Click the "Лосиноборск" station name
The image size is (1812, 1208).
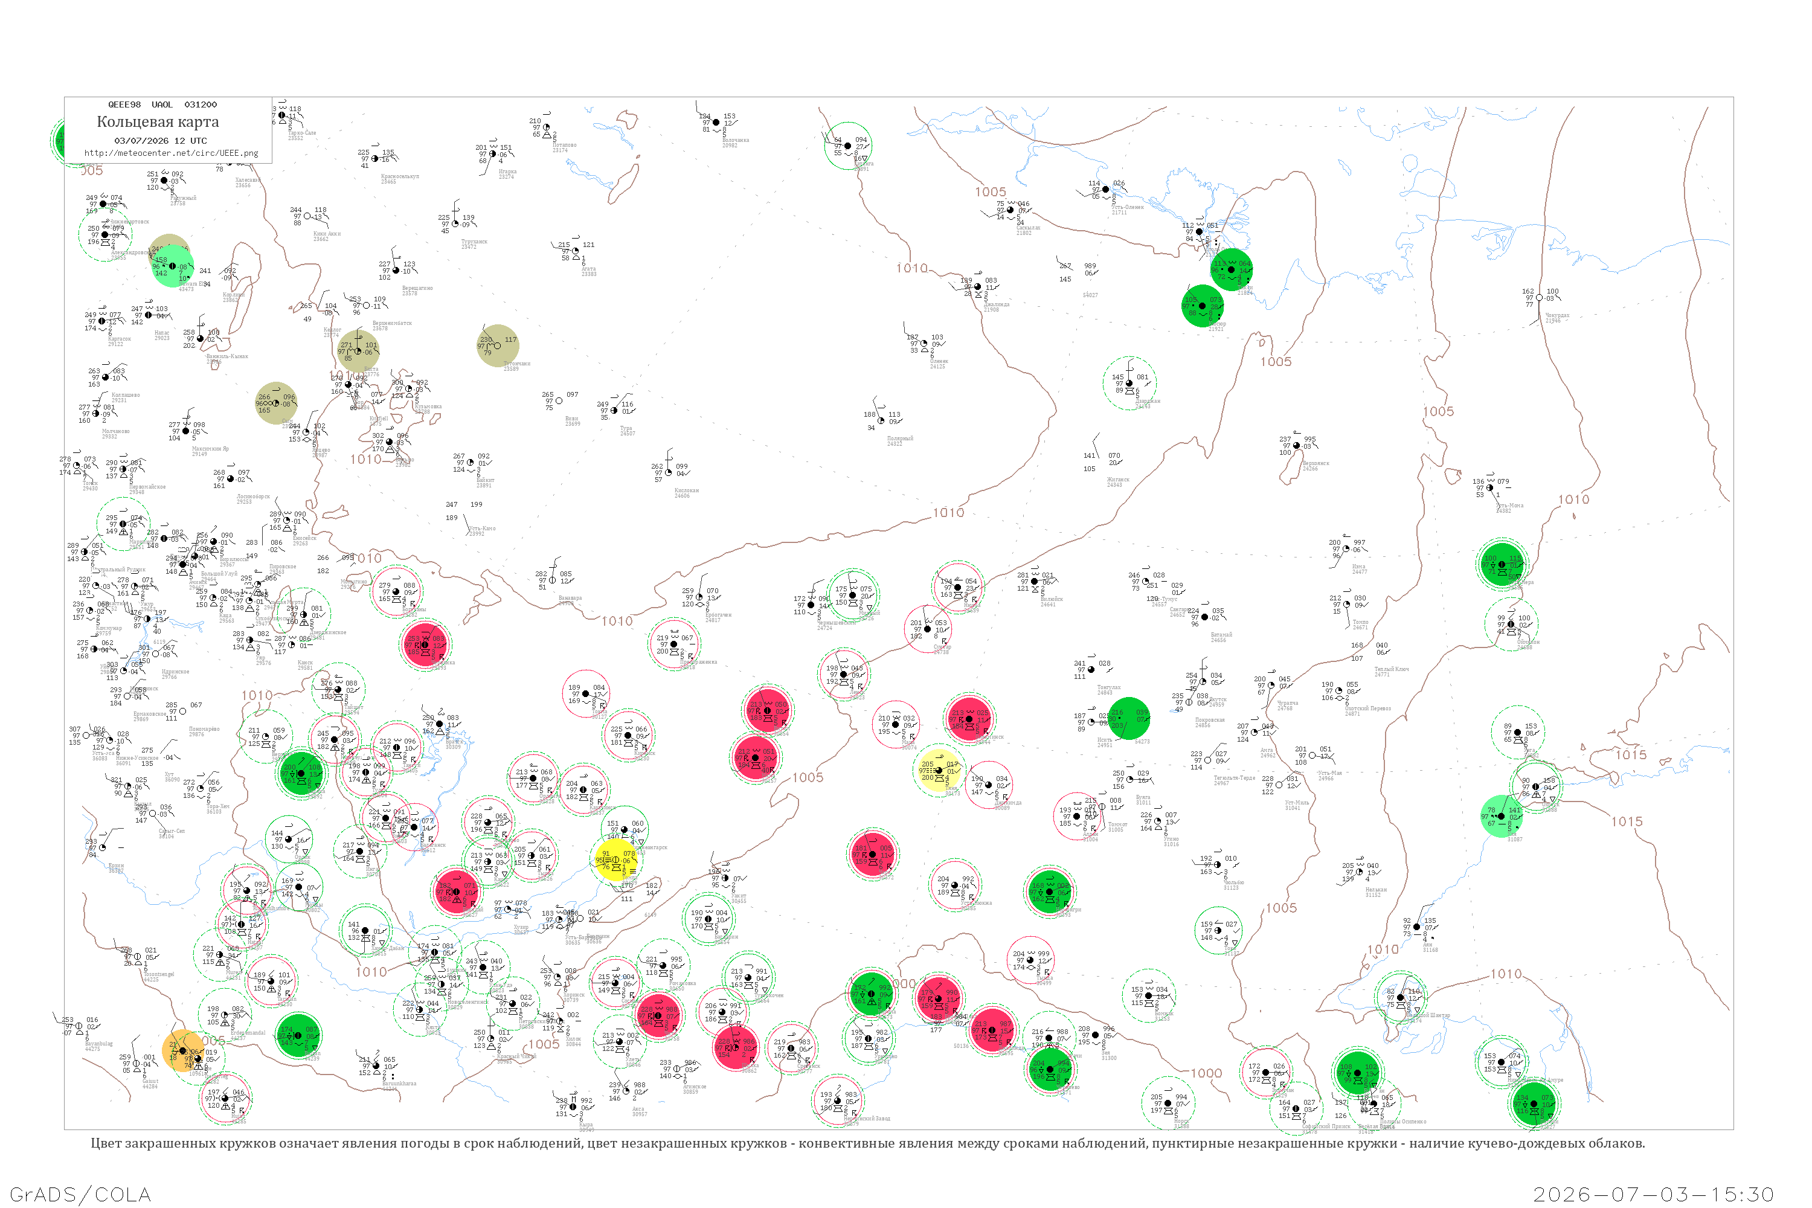(254, 497)
